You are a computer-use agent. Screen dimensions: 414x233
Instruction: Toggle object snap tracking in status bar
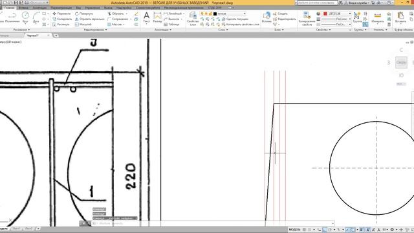click(348, 230)
